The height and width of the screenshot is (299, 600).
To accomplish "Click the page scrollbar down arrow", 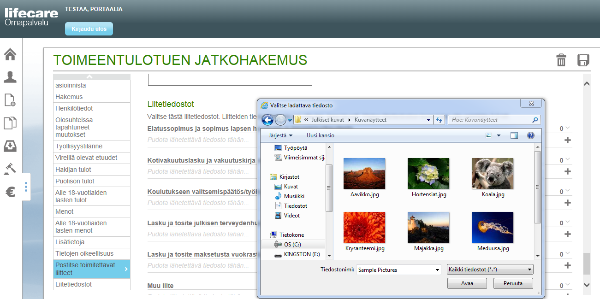I will point(587,285).
